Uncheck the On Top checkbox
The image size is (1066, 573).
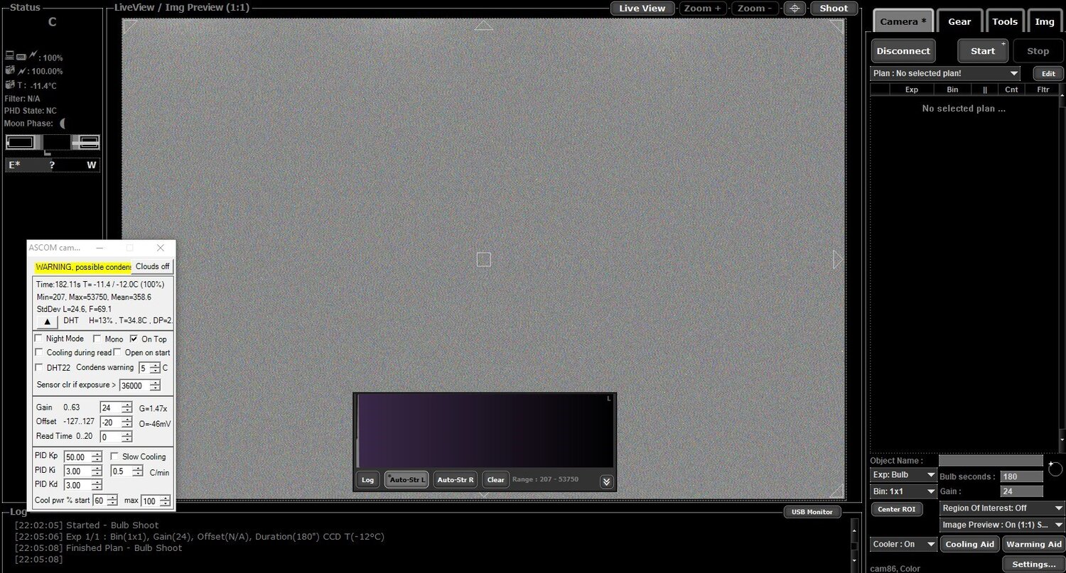click(x=134, y=339)
